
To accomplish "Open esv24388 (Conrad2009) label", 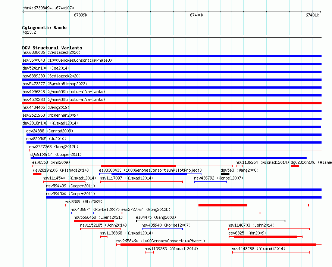I will (x=50, y=131).
